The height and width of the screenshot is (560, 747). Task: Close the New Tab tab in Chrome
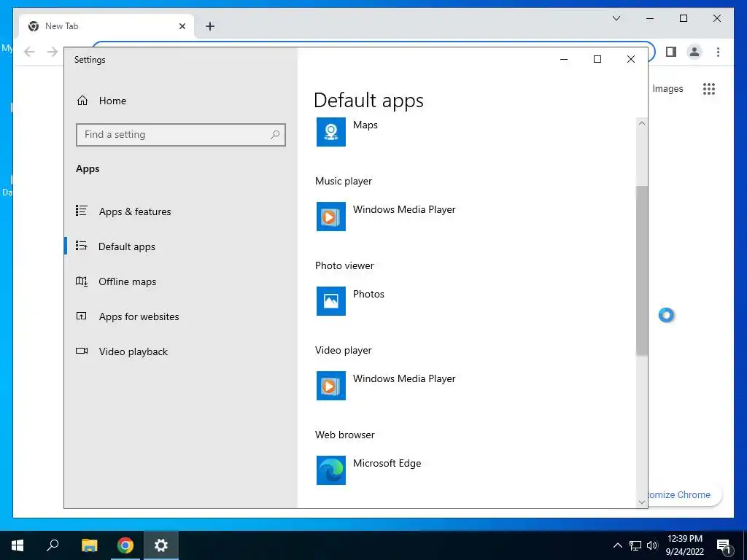[182, 26]
